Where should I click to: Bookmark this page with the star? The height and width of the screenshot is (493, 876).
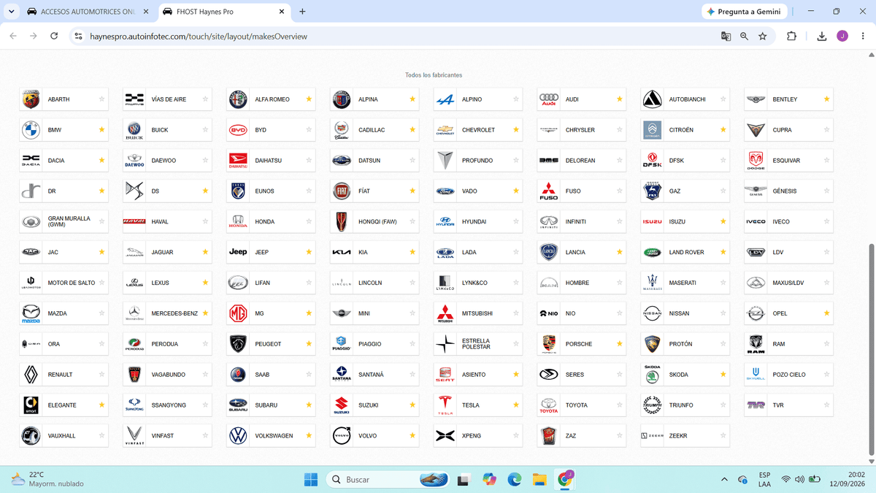763,36
